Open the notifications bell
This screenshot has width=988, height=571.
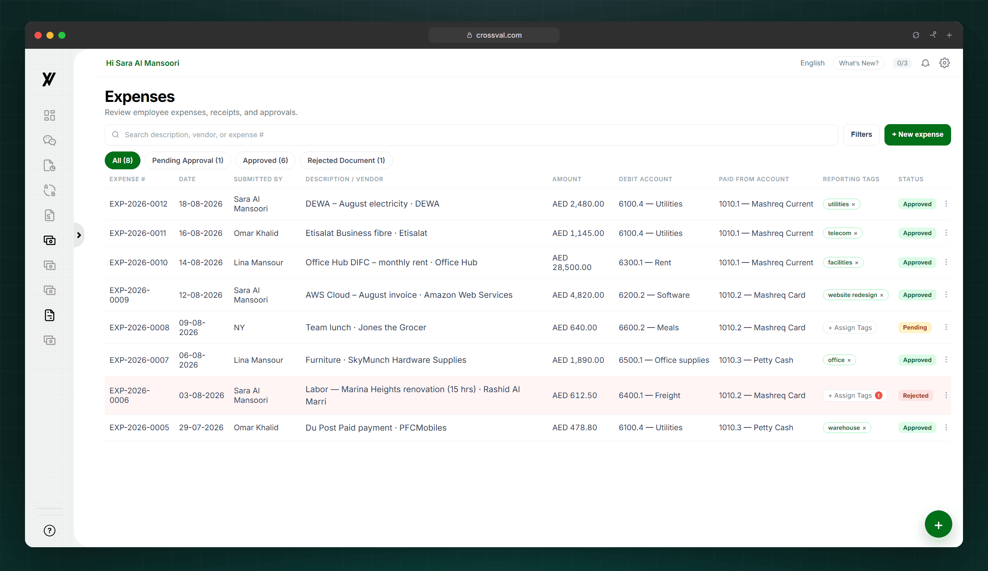[925, 63]
